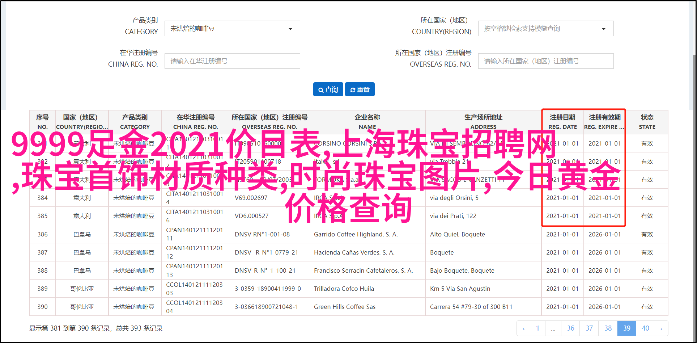Go to page 37
This screenshot has height=344, width=697.
point(589,328)
